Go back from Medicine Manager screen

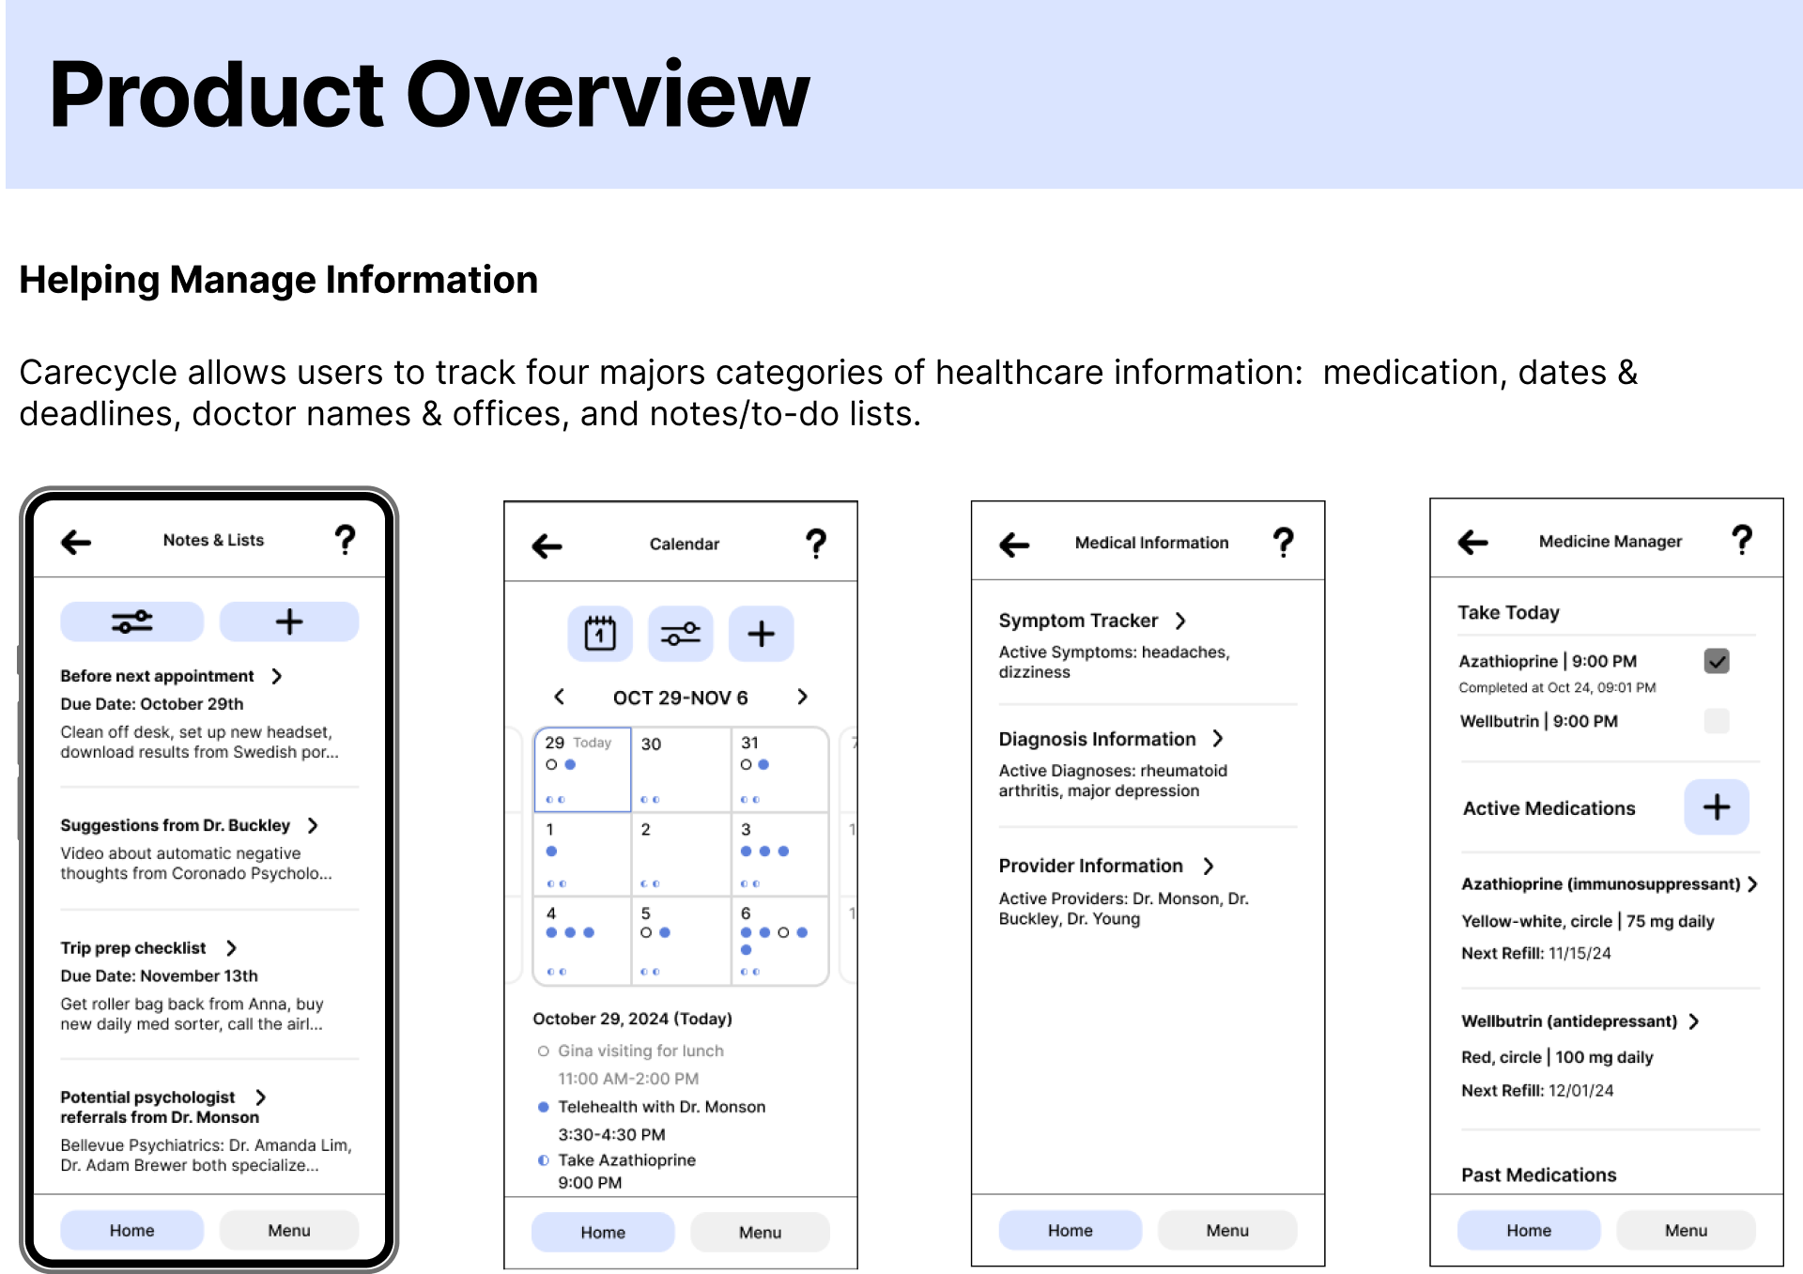[x=1472, y=542]
